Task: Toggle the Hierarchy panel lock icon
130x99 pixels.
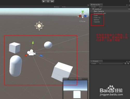Action: point(127,5)
